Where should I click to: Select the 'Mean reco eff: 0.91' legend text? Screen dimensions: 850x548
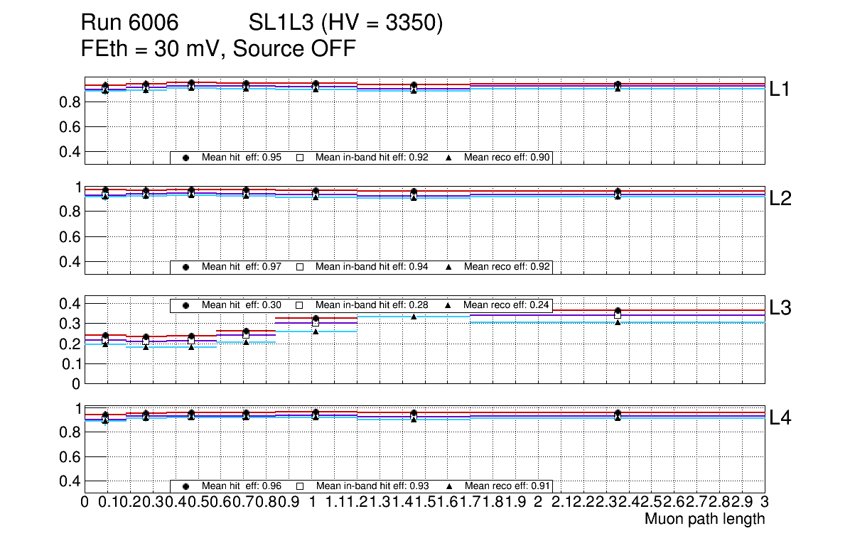pos(508,486)
